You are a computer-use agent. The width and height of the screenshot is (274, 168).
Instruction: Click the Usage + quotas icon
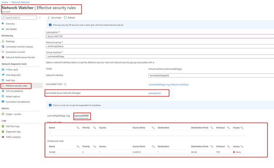[3, 114]
